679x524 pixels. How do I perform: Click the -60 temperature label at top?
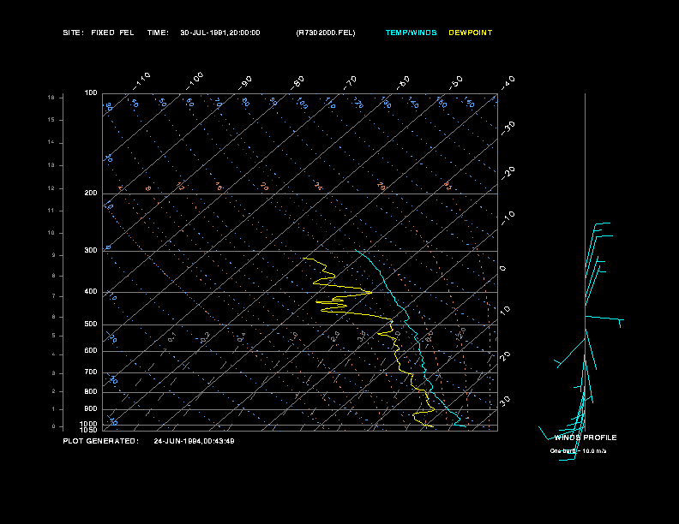[403, 83]
